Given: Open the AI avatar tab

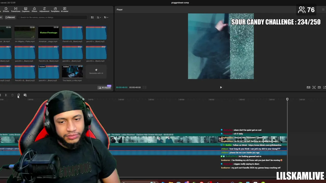Looking at the screenshot, I should [x=64, y=10].
